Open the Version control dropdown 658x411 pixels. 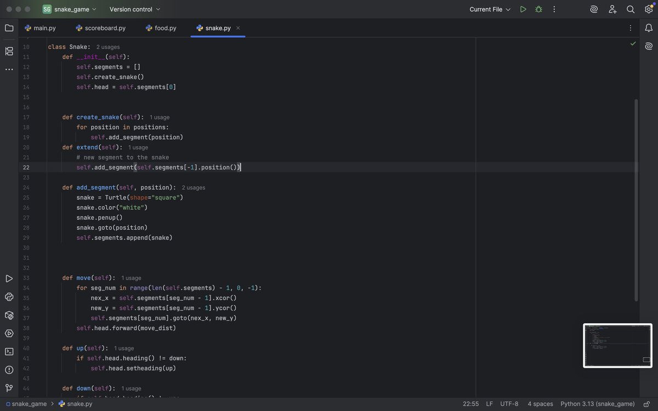[x=135, y=9]
